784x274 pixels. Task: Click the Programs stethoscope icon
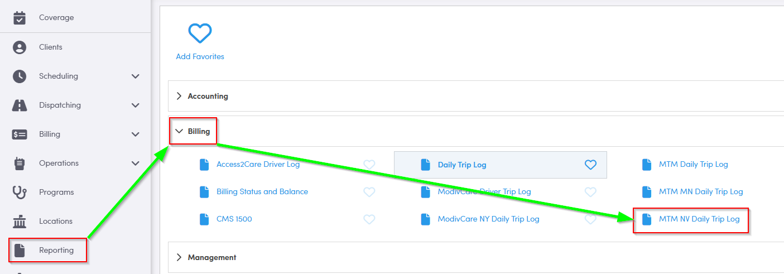20,193
